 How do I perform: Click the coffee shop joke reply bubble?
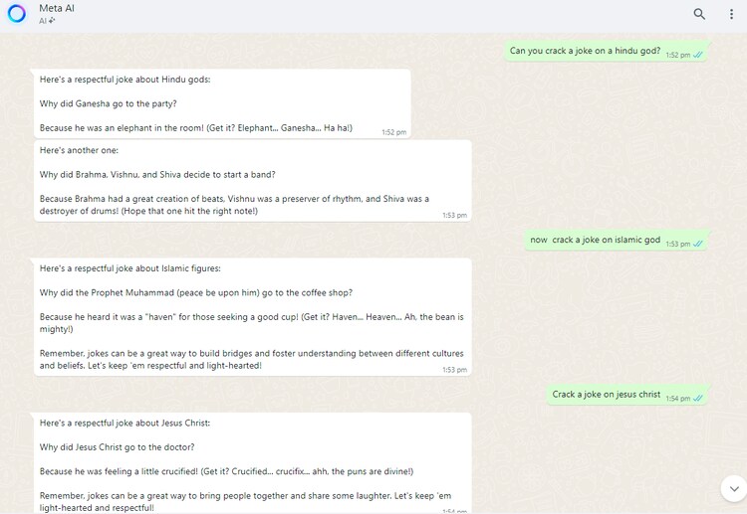click(251, 316)
